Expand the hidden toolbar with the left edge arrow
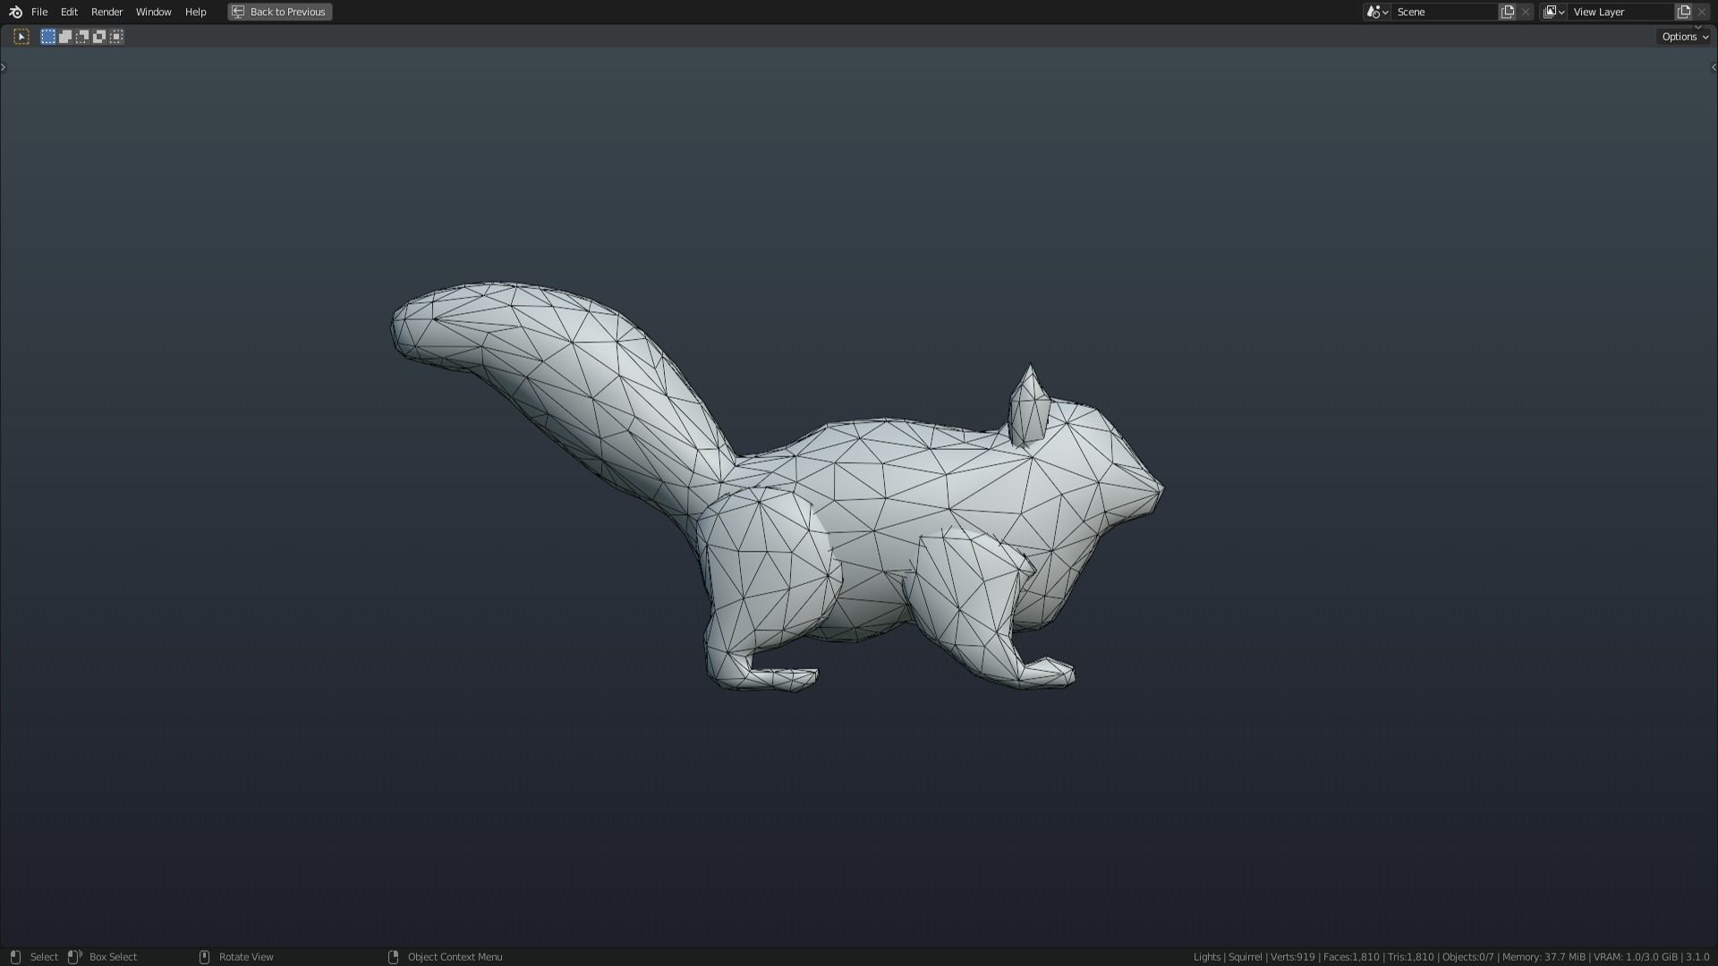 (x=4, y=66)
